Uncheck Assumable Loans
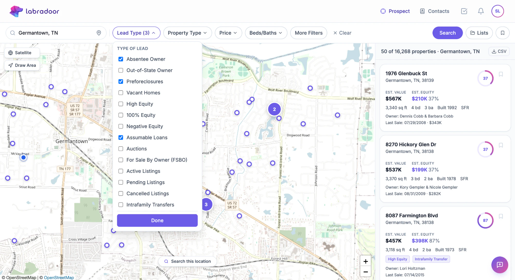 (121, 138)
